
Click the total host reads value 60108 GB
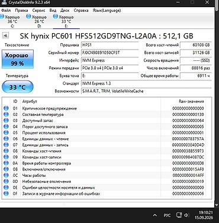pos(196,45)
